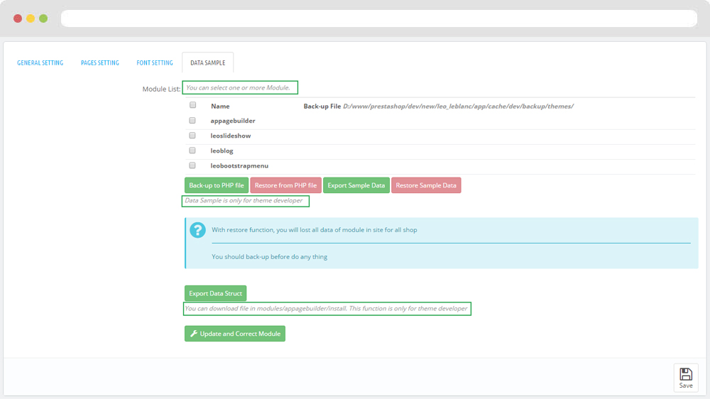Enable the leoblog module checkbox
This screenshot has height=399, width=710.
coord(192,151)
